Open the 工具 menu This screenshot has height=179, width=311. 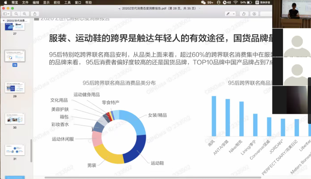pos(67,2)
